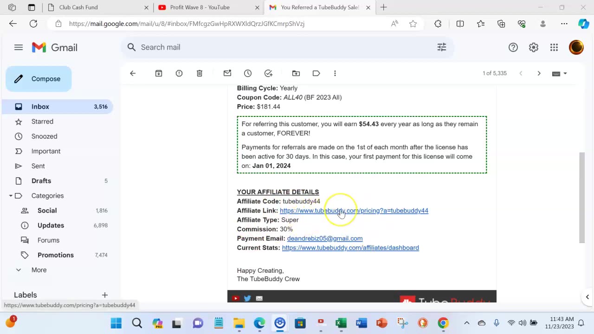The image size is (594, 334).
Task: Click the deandrebiz05@gmail.com payment email link
Action: point(325,238)
